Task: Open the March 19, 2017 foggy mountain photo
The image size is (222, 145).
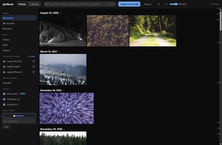Action: (x=63, y=70)
